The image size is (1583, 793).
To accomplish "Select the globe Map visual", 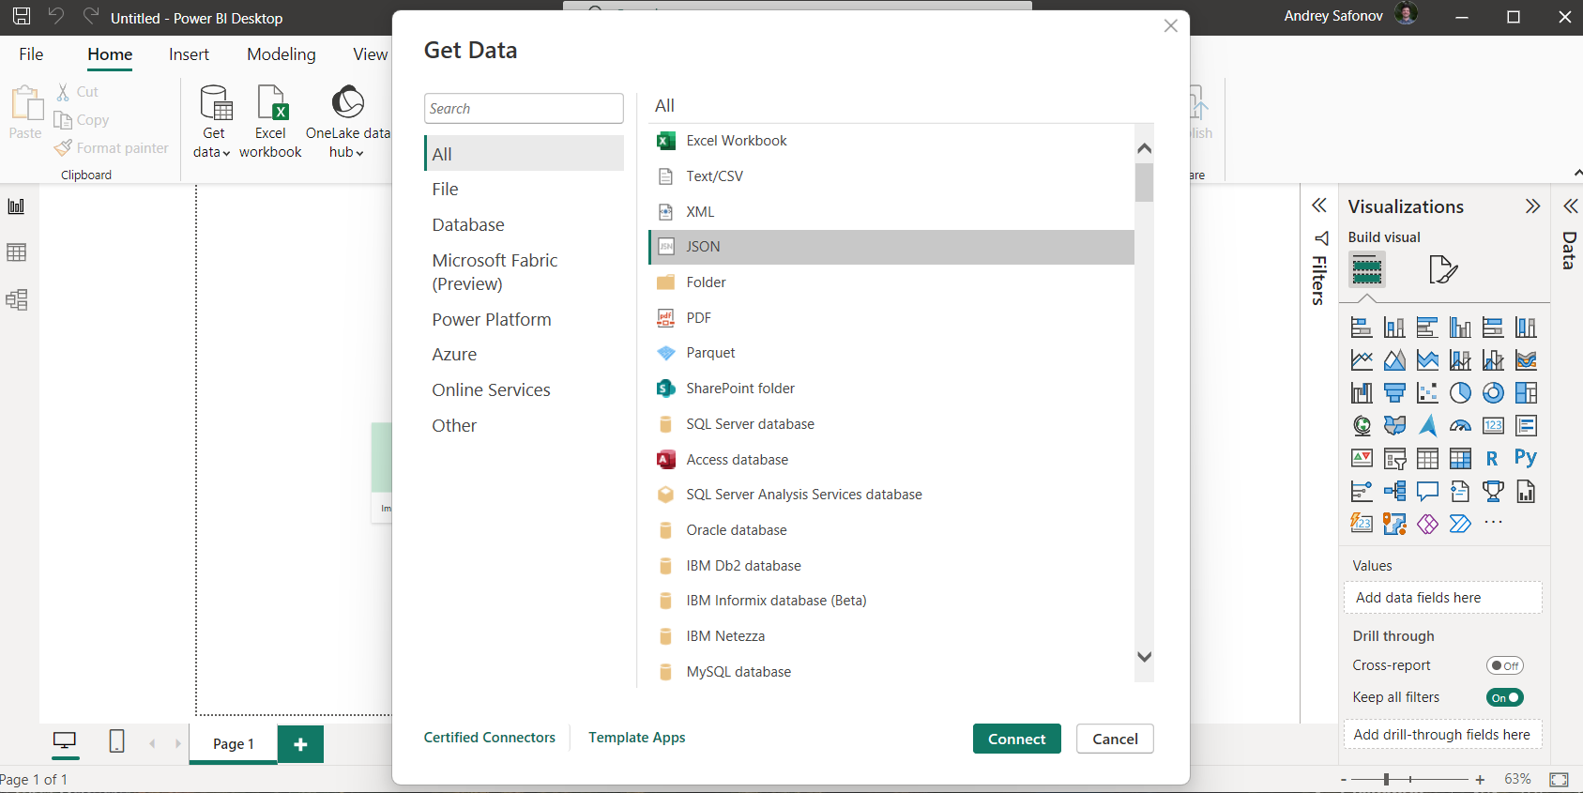I will click(1362, 426).
